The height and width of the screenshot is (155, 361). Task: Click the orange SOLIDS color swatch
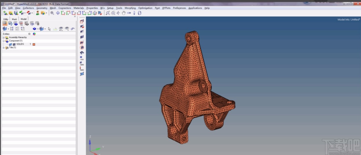pyautogui.click(x=34, y=44)
